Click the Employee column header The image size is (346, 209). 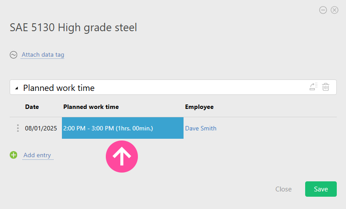(x=199, y=107)
